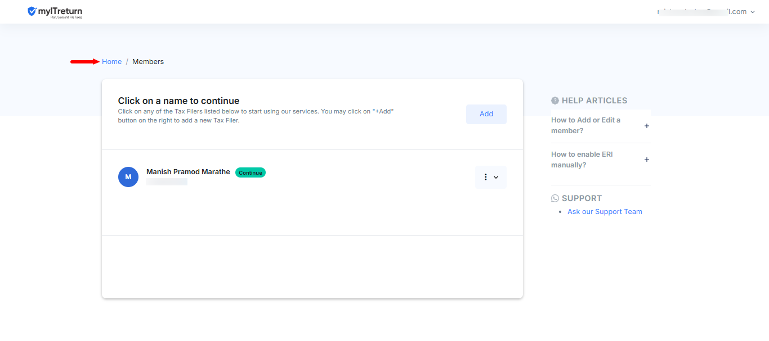This screenshot has width=769, height=341.
Task: Open the Ask our Support Team link
Action: [x=605, y=212]
